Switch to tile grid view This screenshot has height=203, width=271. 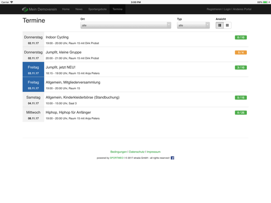point(219,25)
